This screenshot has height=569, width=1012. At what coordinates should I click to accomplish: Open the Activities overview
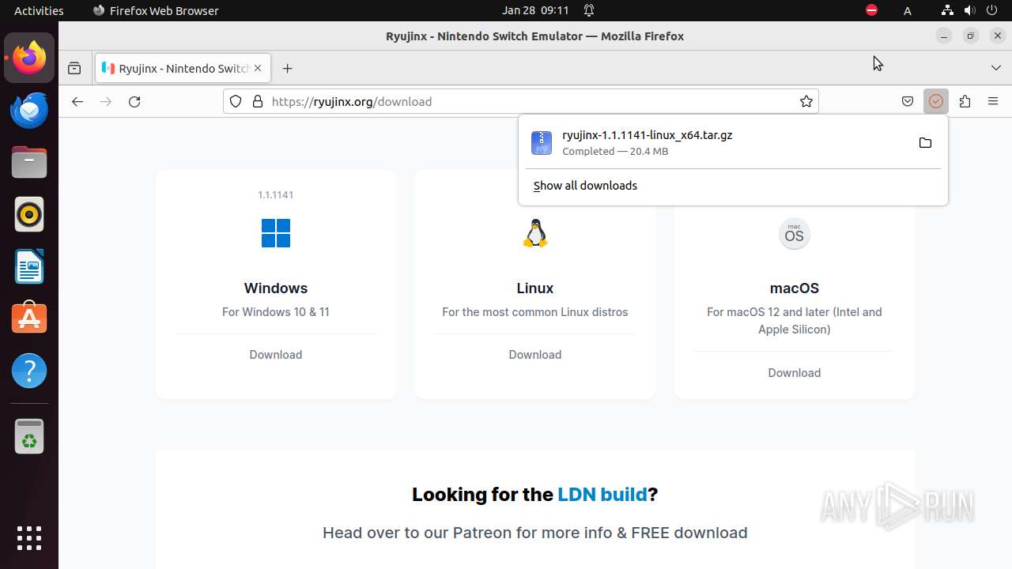(x=39, y=10)
